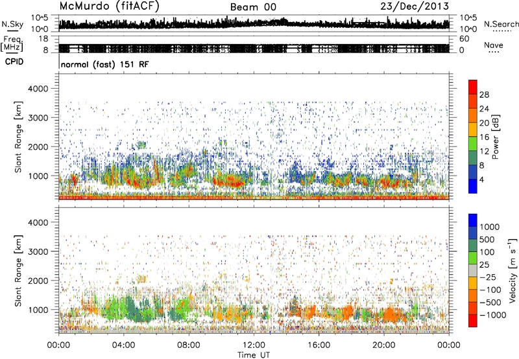Select the CPID row label
This screenshot has height=359, width=519.
tap(14, 62)
